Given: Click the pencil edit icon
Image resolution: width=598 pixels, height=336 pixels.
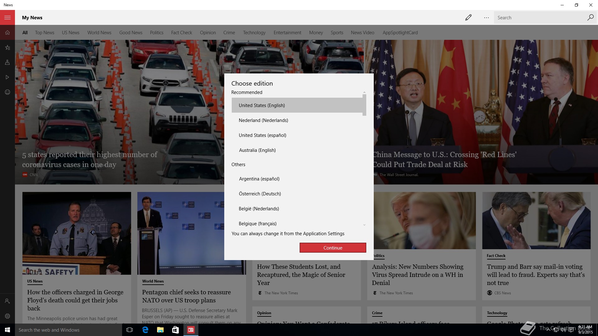Looking at the screenshot, I should pyautogui.click(x=468, y=18).
